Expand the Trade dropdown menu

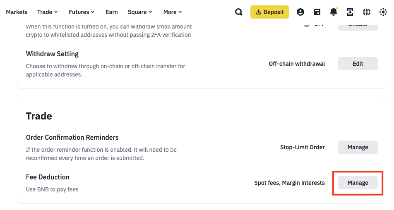click(47, 12)
